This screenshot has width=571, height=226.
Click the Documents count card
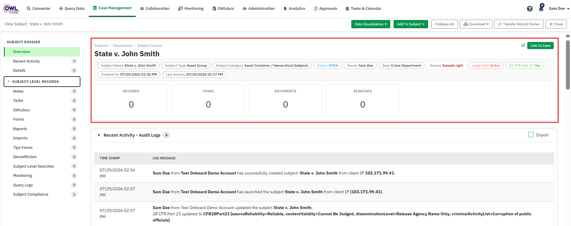(285, 100)
